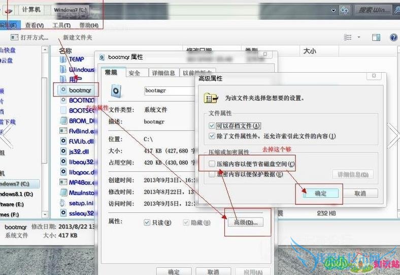Click 取消 in the 高级属性 dialog
Image resolution: width=400 pixels, height=275 pixels.
click(x=360, y=193)
